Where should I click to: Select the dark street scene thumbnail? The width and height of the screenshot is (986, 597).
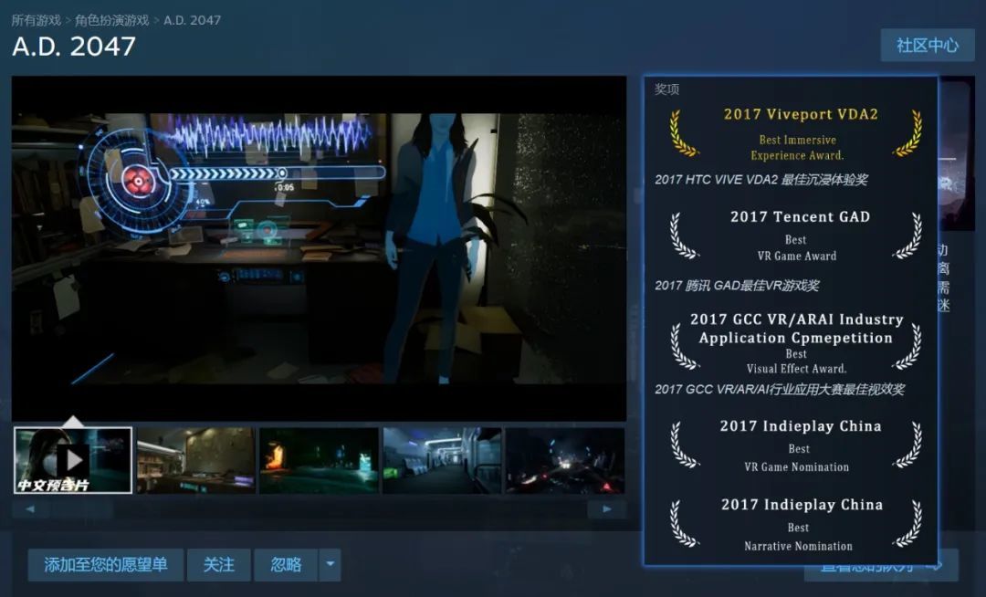click(565, 461)
